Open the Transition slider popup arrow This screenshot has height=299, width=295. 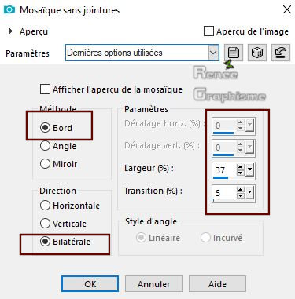coord(249,193)
